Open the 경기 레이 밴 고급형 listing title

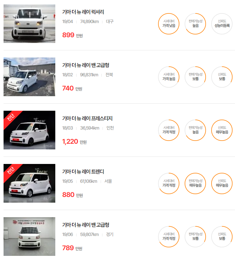86,225
